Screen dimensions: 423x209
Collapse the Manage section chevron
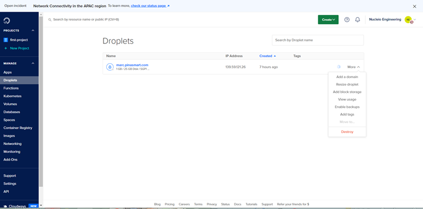point(33,64)
